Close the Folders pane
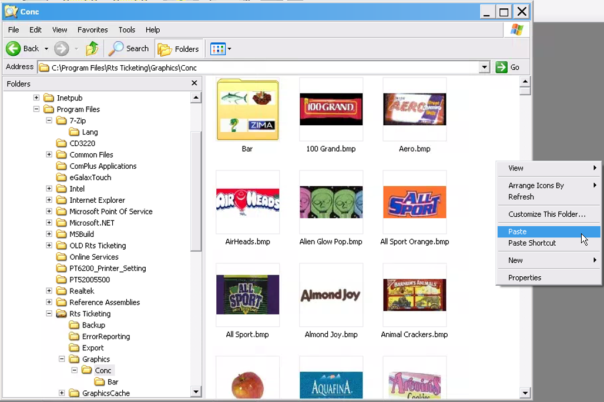Image resolution: width=604 pixels, height=402 pixels. click(194, 83)
